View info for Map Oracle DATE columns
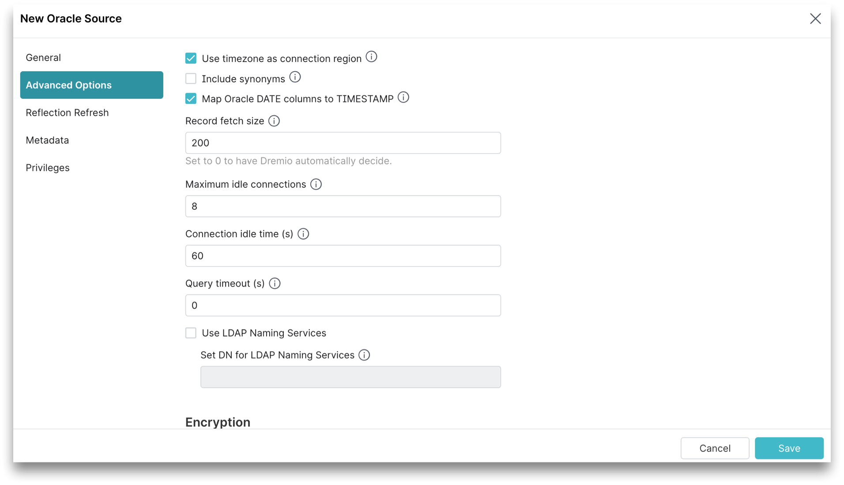Viewport: 844px width, 485px height. (x=403, y=97)
